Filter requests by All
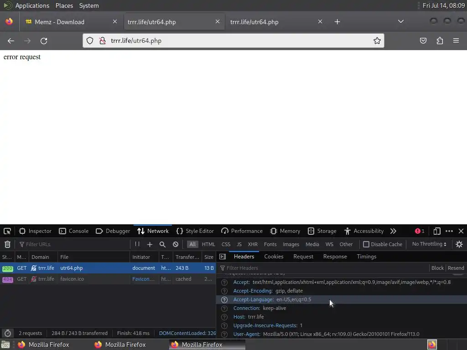This screenshot has height=350, width=467. pyautogui.click(x=192, y=244)
